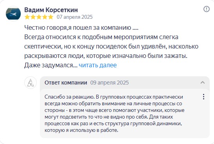The width and height of the screenshot is (214, 144).
Task: Open Вадим Корсеткин's airplane avatar
Action: tap(13, 14)
